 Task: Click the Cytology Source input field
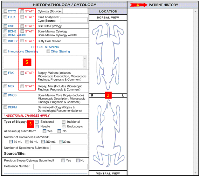75,11
